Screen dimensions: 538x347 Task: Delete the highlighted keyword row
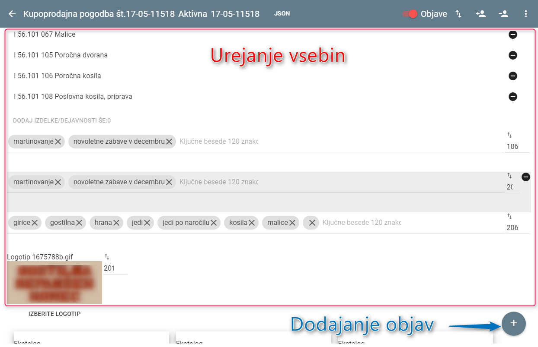pos(526,177)
